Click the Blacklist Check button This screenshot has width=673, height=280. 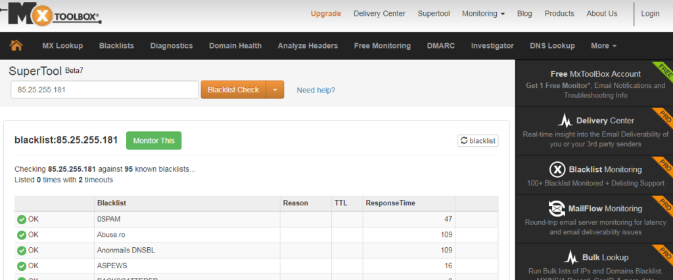[233, 90]
